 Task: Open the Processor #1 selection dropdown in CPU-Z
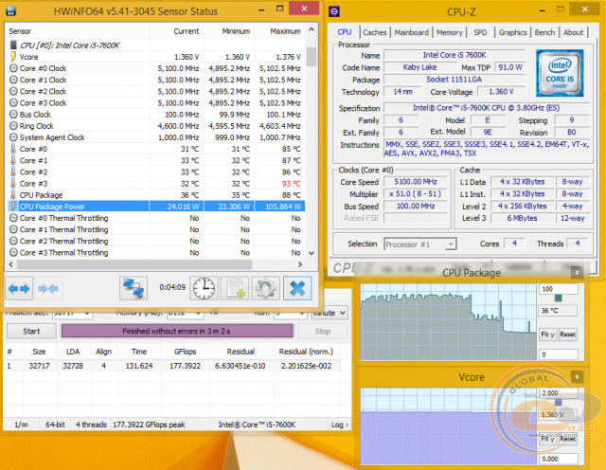[x=420, y=244]
